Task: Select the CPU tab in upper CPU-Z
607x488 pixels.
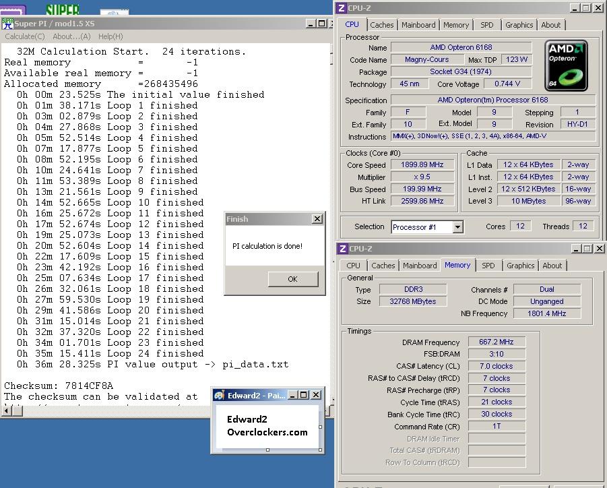Action: point(352,24)
